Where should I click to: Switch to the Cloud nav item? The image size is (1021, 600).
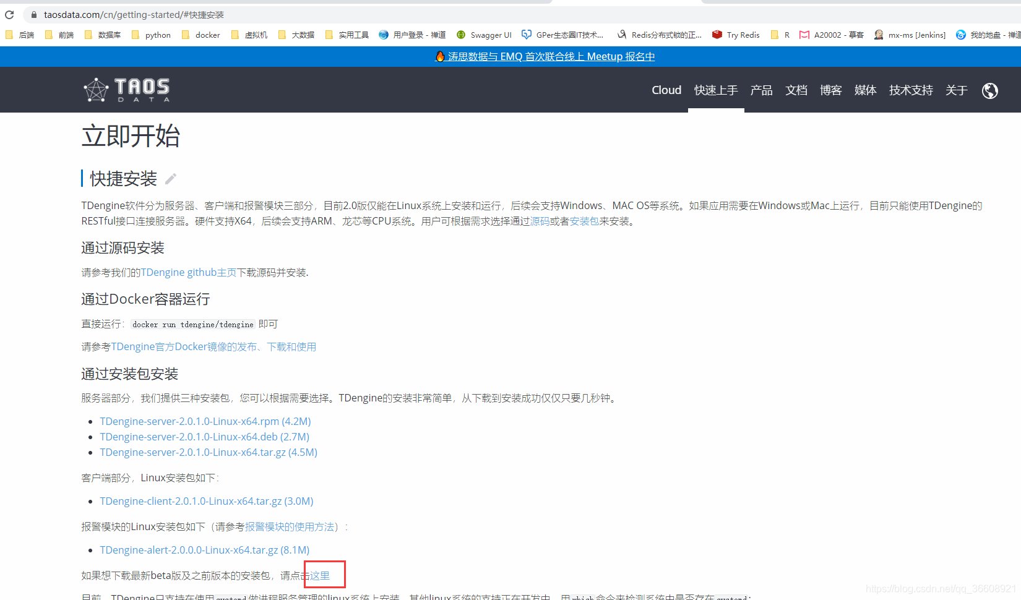tap(666, 90)
